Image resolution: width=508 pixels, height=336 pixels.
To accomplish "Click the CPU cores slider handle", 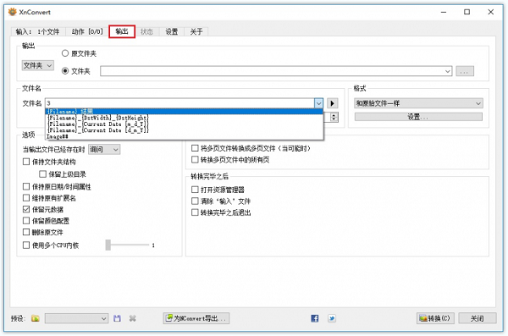I will (x=108, y=245).
